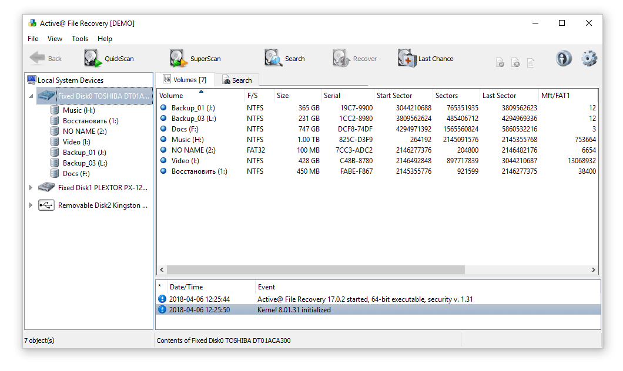This screenshot has width=623, height=371.
Task: Click the Removable Disk2 Kingston USB icon
Action: [x=46, y=205]
